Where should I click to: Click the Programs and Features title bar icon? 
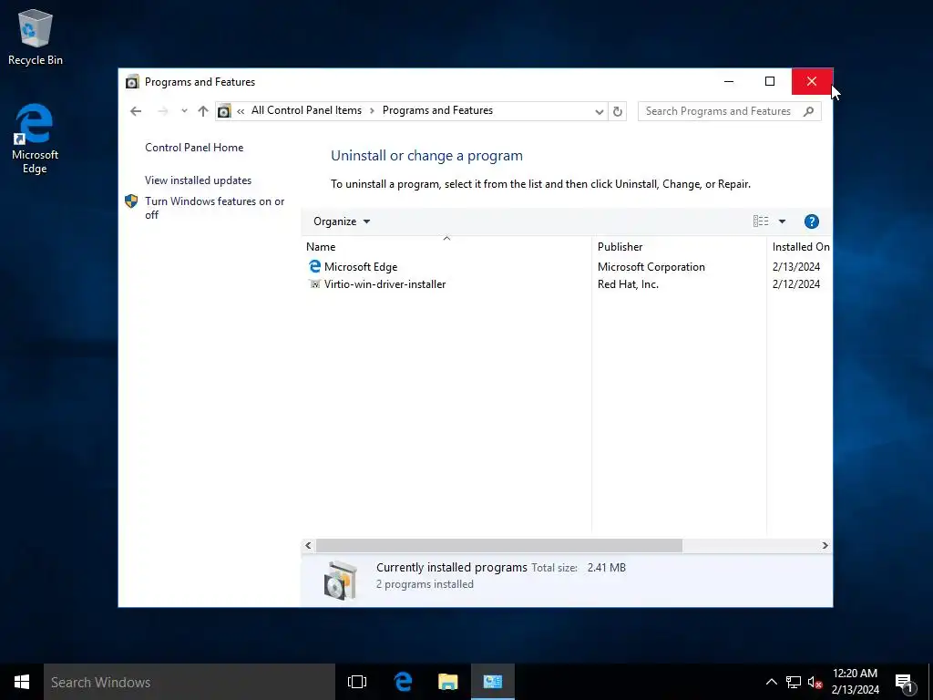[132, 81]
